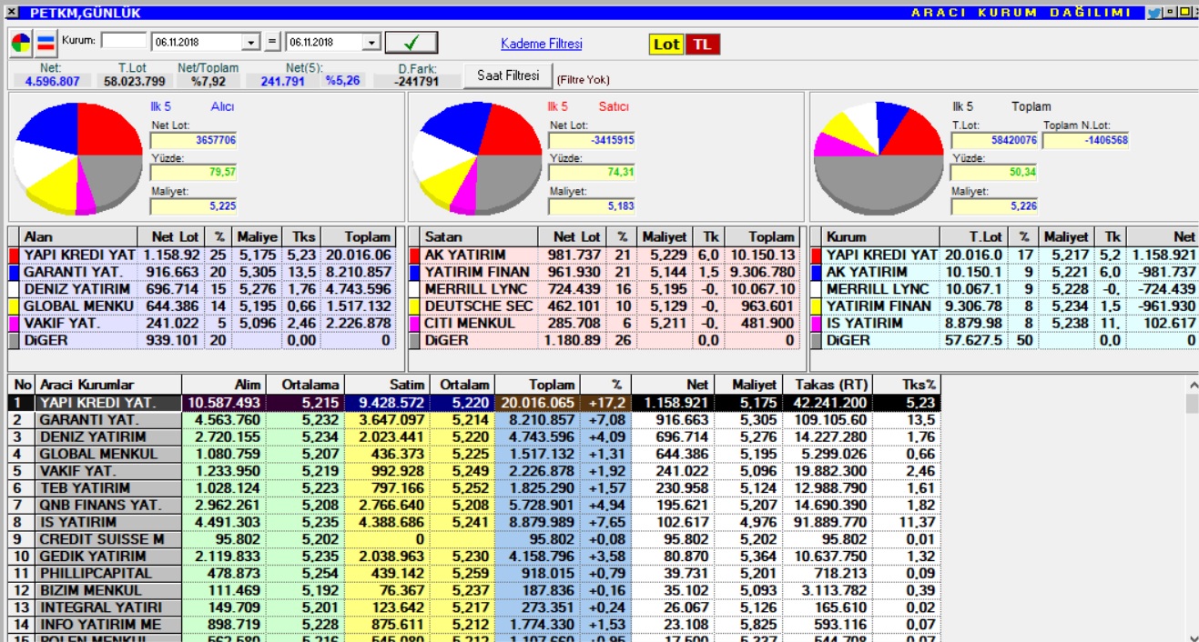Click the magenta swatch beside VAKIF YAT.

point(14,323)
